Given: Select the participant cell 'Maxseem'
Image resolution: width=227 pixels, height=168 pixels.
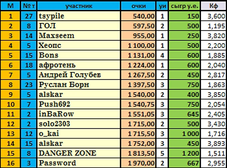Looking at the screenshot, I should tap(79, 35).
